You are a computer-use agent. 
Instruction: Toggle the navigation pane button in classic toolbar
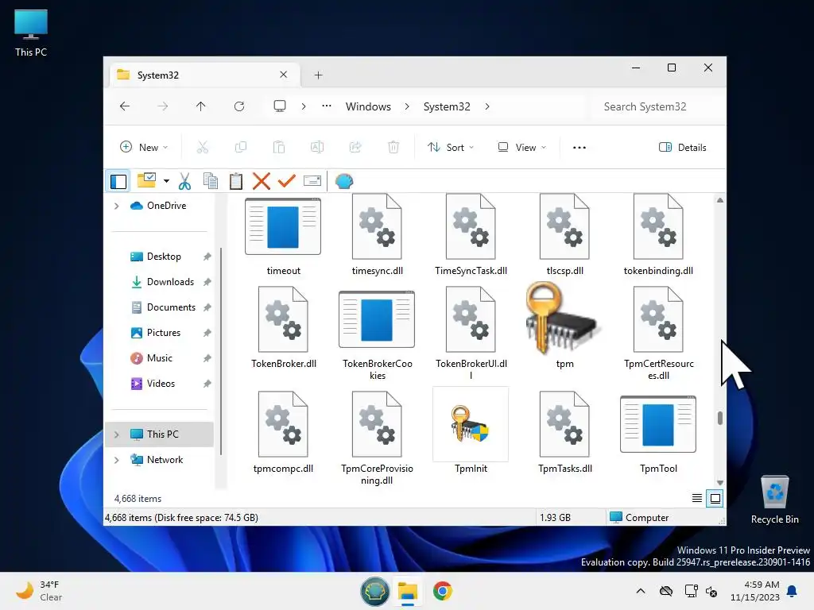tap(118, 182)
